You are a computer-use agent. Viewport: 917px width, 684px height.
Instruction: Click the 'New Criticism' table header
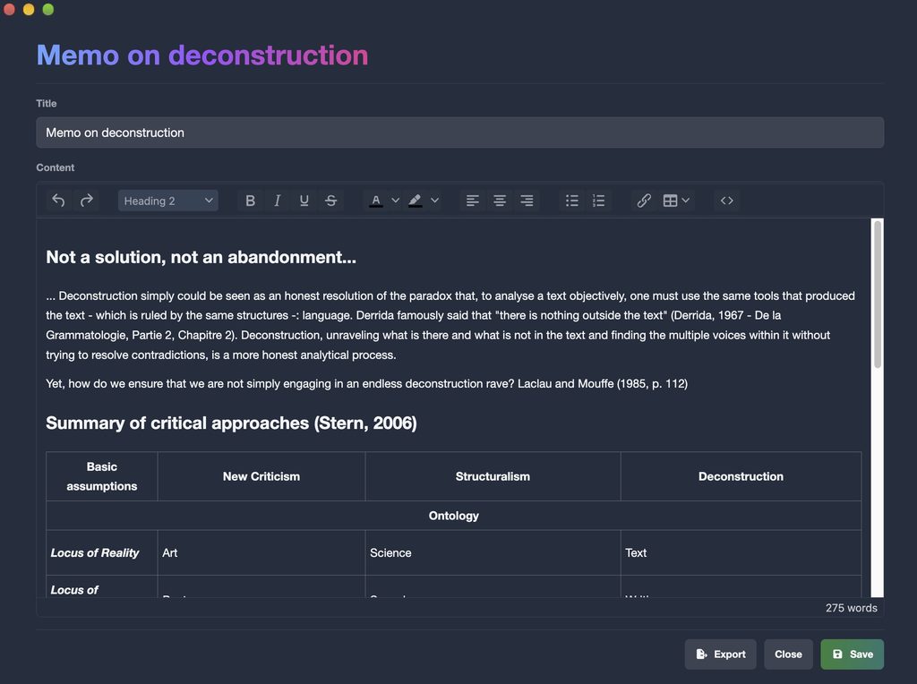click(x=261, y=476)
